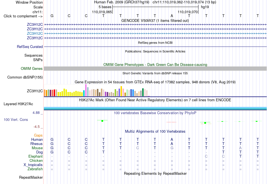
Task: Click the RepeatMasker track label
Action: (x=31, y=177)
